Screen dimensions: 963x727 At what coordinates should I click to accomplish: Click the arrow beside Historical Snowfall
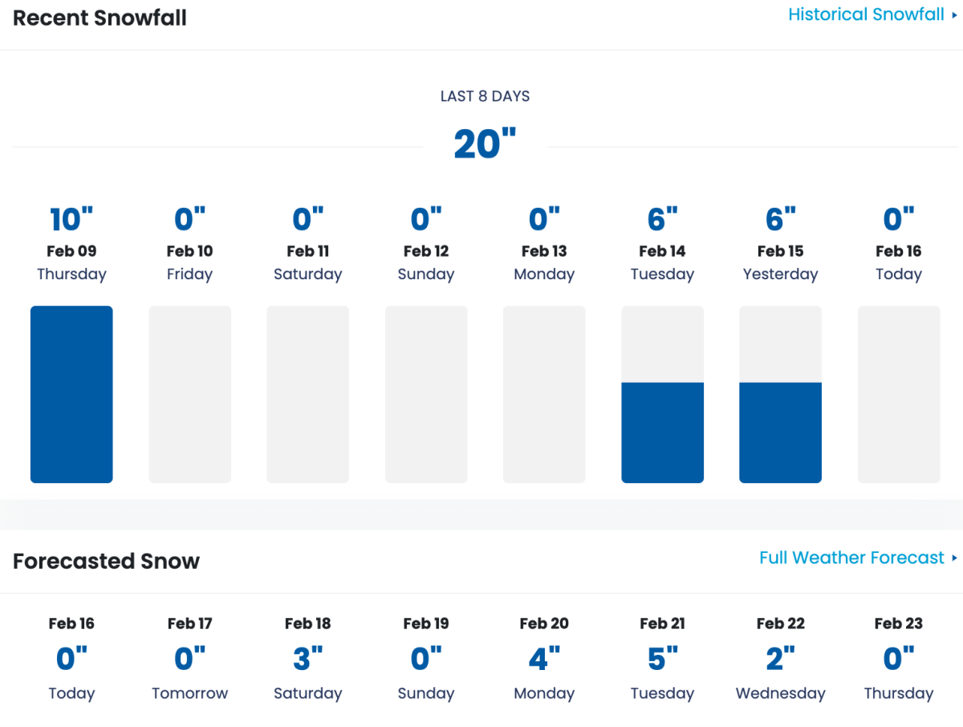pos(954,15)
